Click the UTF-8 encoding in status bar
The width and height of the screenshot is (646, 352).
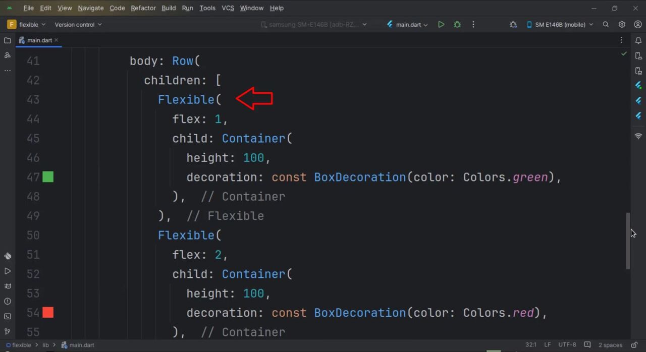pyautogui.click(x=567, y=345)
